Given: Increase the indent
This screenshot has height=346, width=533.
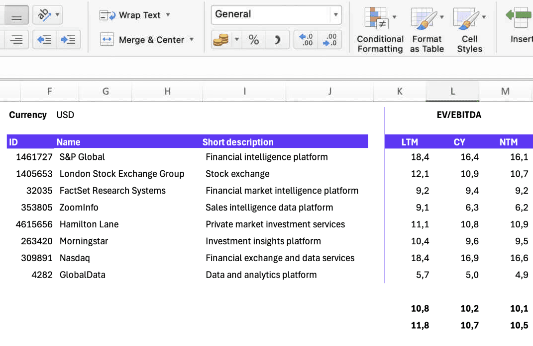Looking at the screenshot, I should click(x=68, y=39).
